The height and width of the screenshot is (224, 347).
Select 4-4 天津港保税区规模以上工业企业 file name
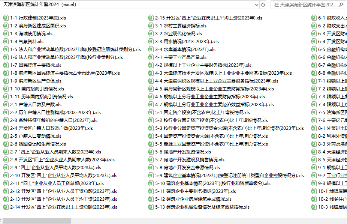click(x=217, y=81)
